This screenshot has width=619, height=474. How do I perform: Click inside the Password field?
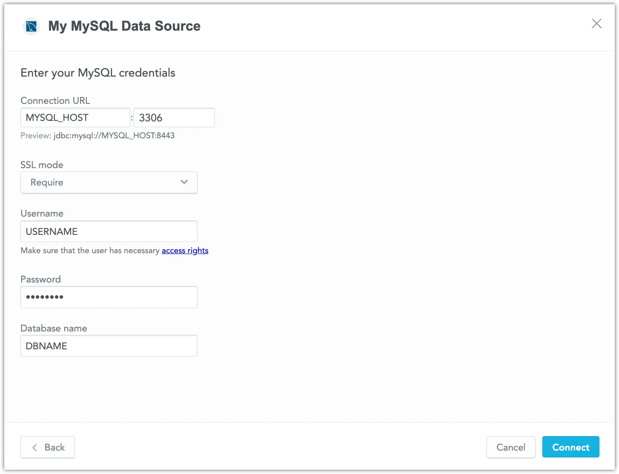point(109,297)
